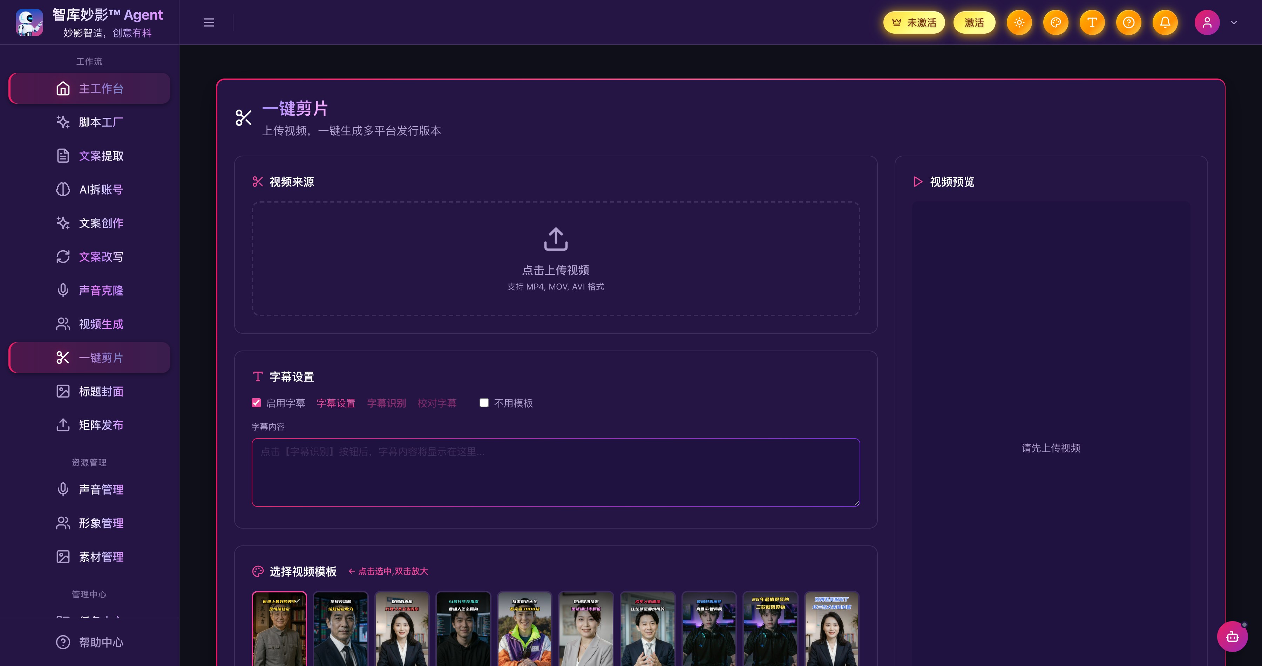Screen dimensions: 1262x666
Task: Open the floating robot assistant button
Action: (1233, 637)
